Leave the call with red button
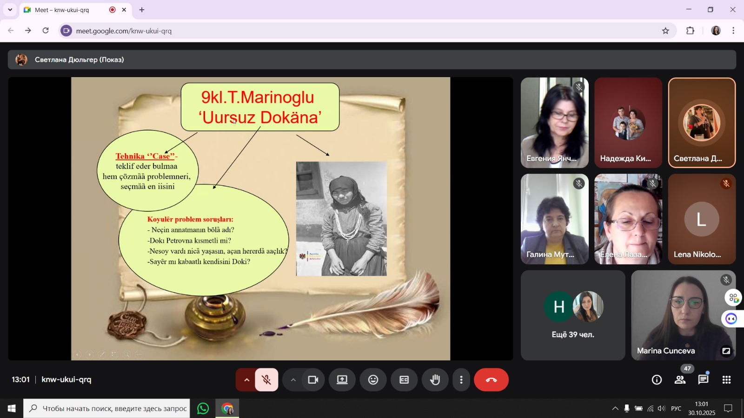The width and height of the screenshot is (744, 418). pos(491,380)
